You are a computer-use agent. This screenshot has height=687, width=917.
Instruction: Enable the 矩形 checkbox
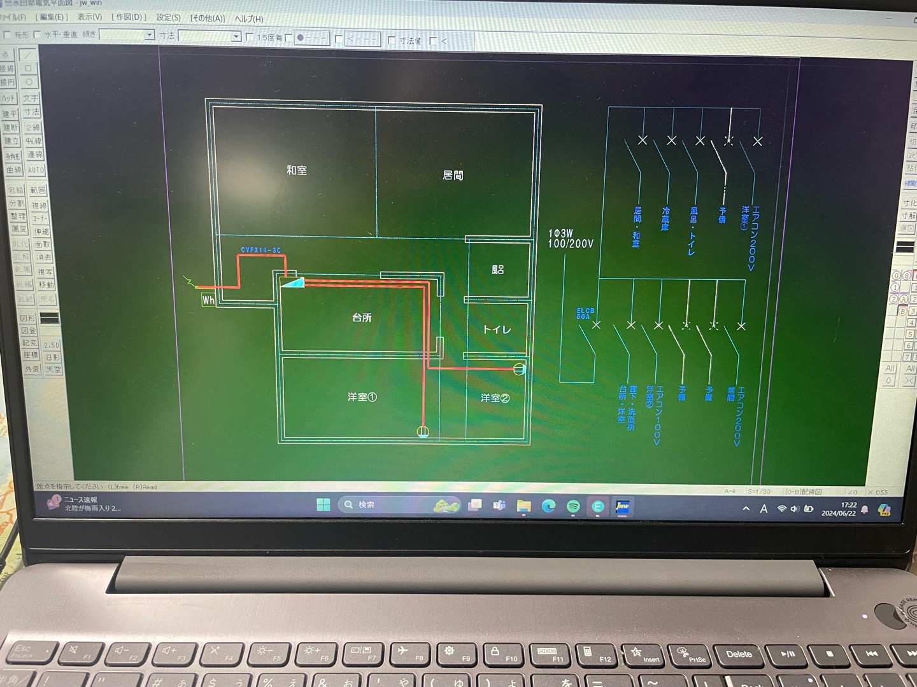point(8,35)
